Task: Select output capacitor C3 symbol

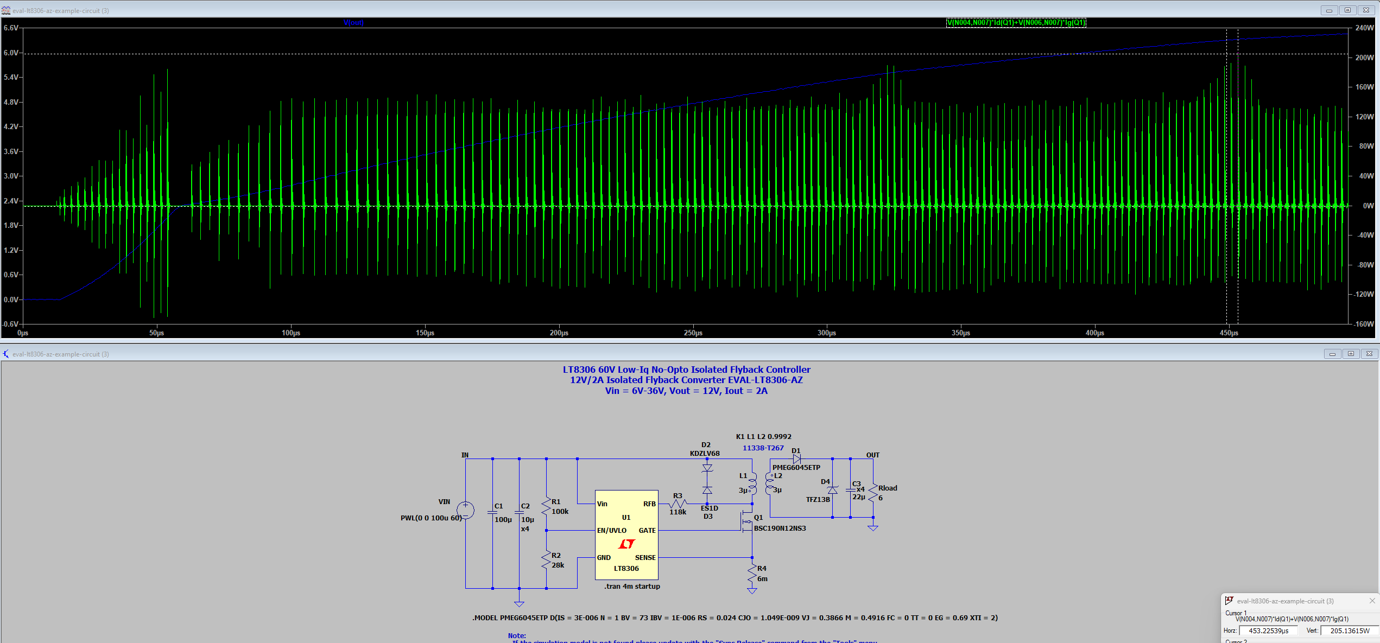Action: click(x=851, y=490)
